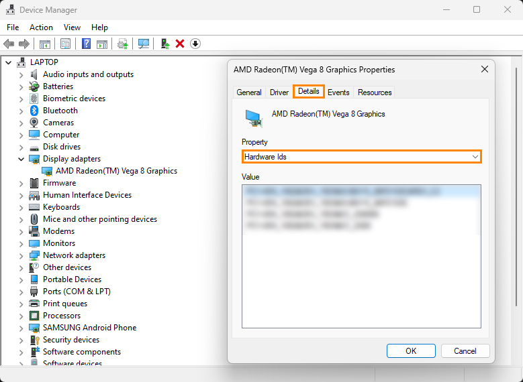Switch to the Driver tab
The height and width of the screenshot is (382, 523).
coord(279,92)
